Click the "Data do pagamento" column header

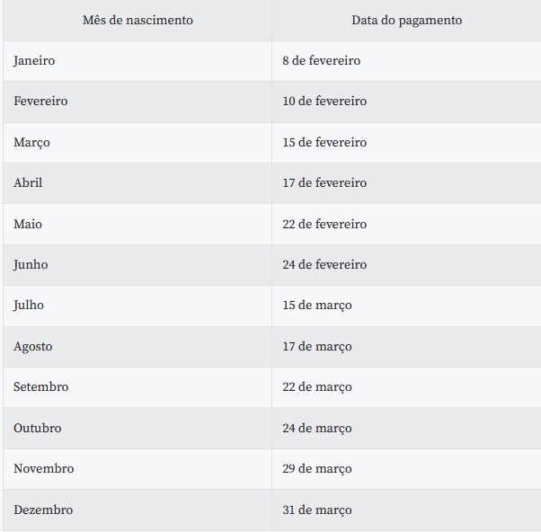point(406,20)
